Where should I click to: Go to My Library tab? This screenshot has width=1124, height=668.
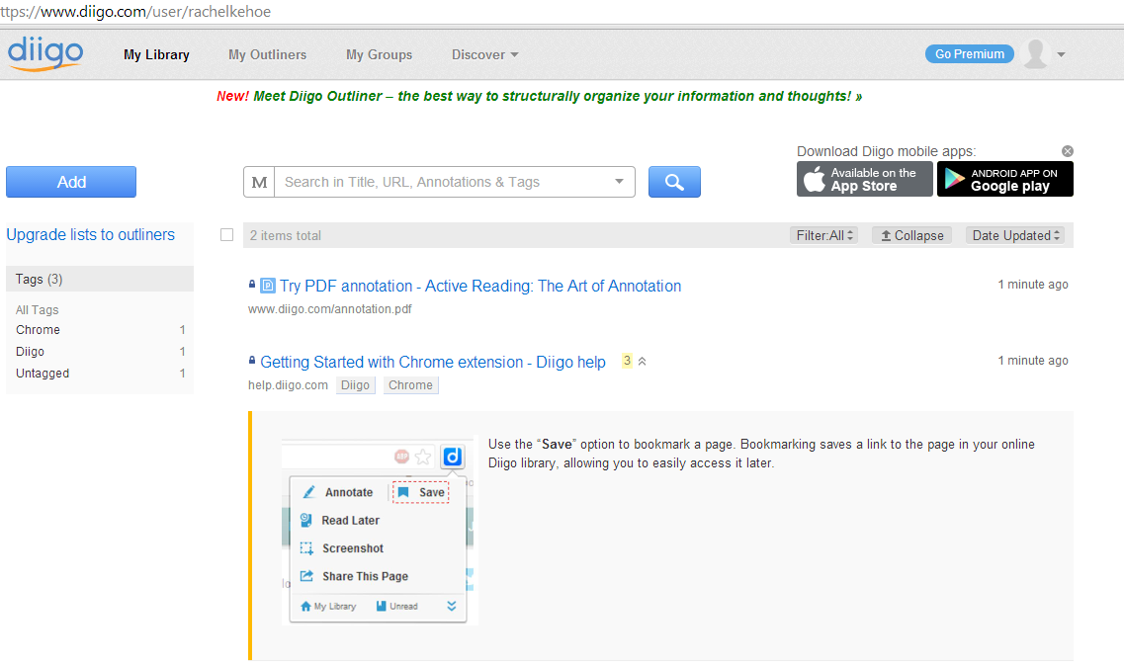tap(156, 54)
